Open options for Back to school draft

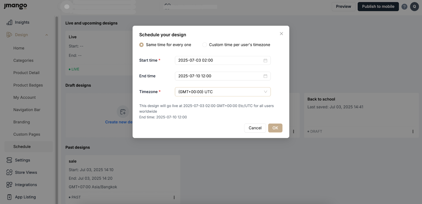tap(413, 132)
